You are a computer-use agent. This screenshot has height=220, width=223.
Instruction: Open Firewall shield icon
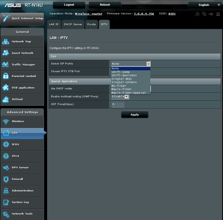(6, 179)
